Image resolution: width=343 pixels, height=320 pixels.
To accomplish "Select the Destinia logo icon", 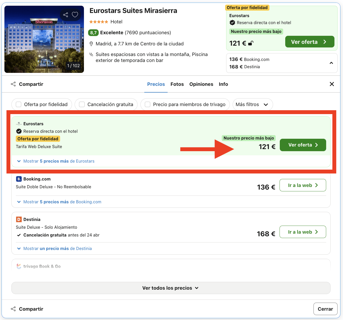I will coord(19,219).
